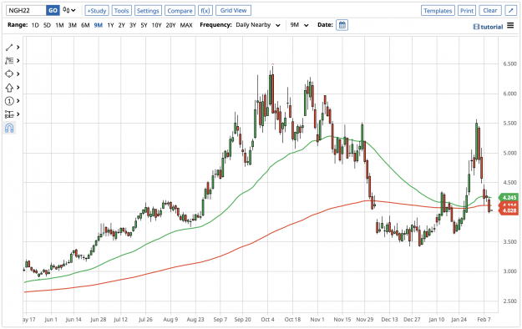The height and width of the screenshot is (329, 522).
Task: Open the hamburger menu icon
Action: (510, 25)
